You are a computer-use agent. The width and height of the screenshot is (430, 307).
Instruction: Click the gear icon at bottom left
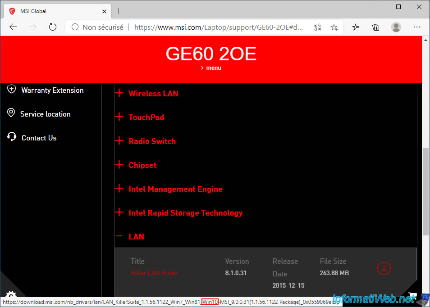pyautogui.click(x=11, y=295)
